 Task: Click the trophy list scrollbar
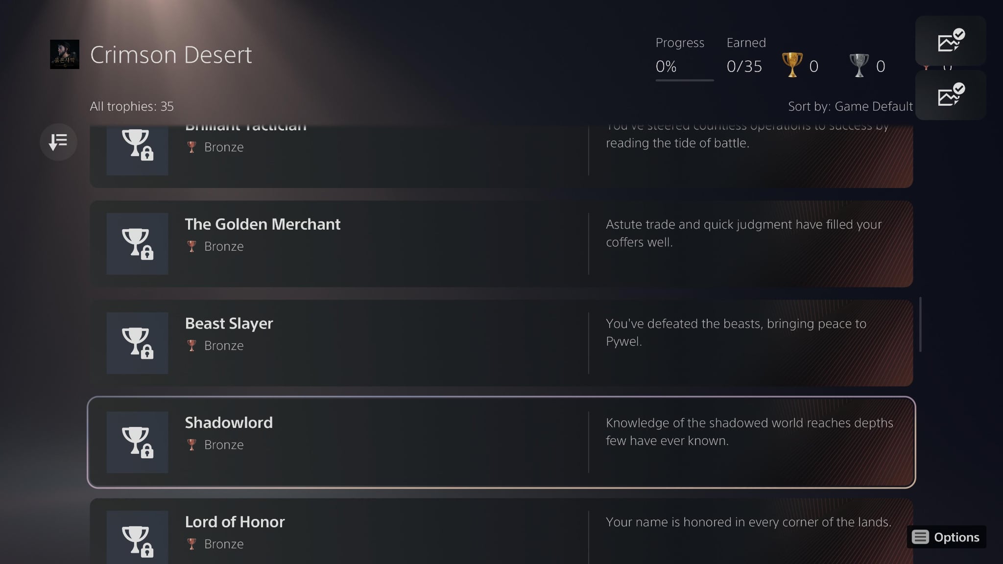[921, 324]
